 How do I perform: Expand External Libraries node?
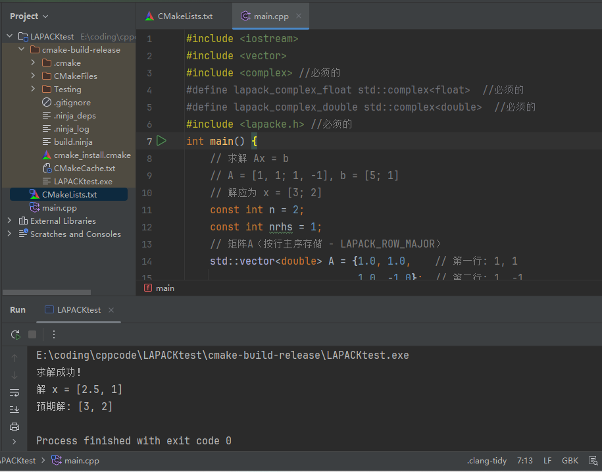click(10, 221)
